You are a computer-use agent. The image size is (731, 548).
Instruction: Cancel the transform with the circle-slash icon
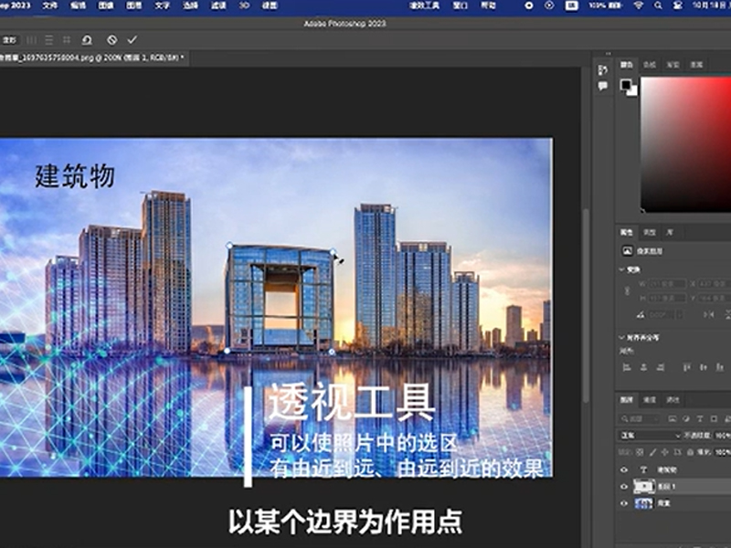(x=111, y=40)
